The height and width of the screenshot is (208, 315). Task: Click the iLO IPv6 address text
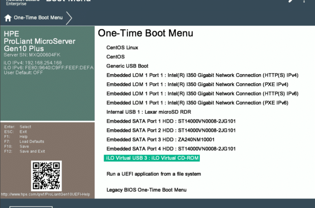(x=48, y=68)
